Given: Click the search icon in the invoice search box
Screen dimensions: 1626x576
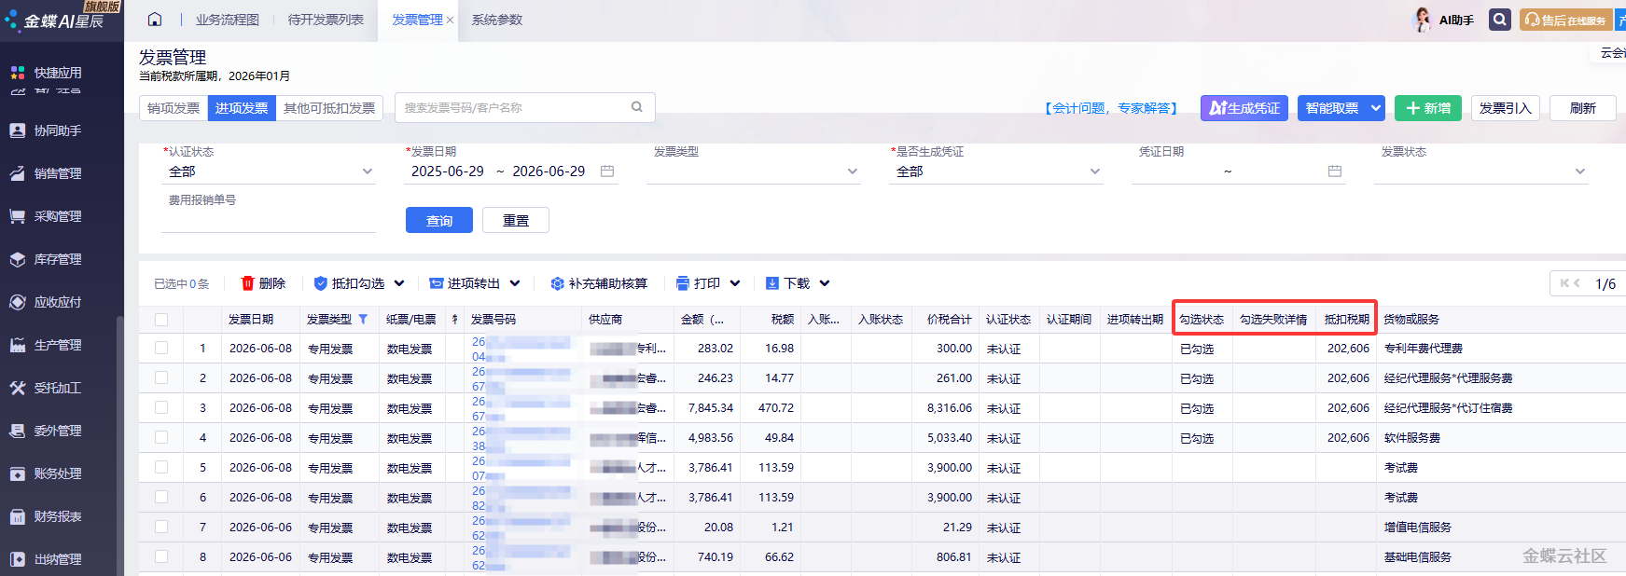Looking at the screenshot, I should [637, 107].
